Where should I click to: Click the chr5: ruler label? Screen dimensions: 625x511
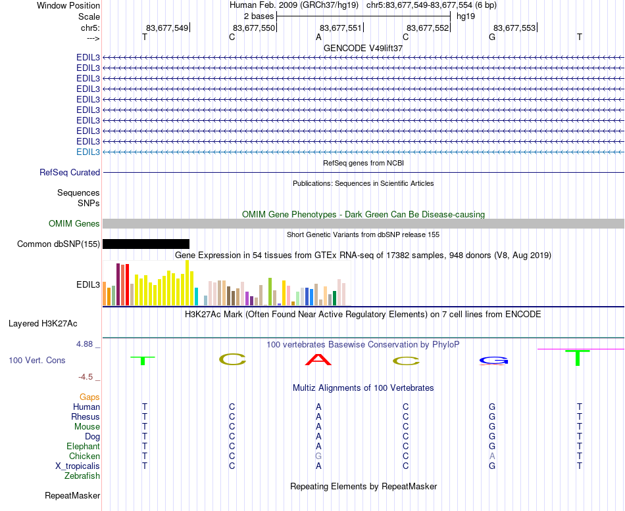click(90, 28)
